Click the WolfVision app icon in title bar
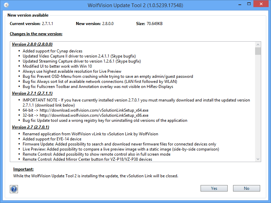 pyautogui.click(x=6, y=5)
